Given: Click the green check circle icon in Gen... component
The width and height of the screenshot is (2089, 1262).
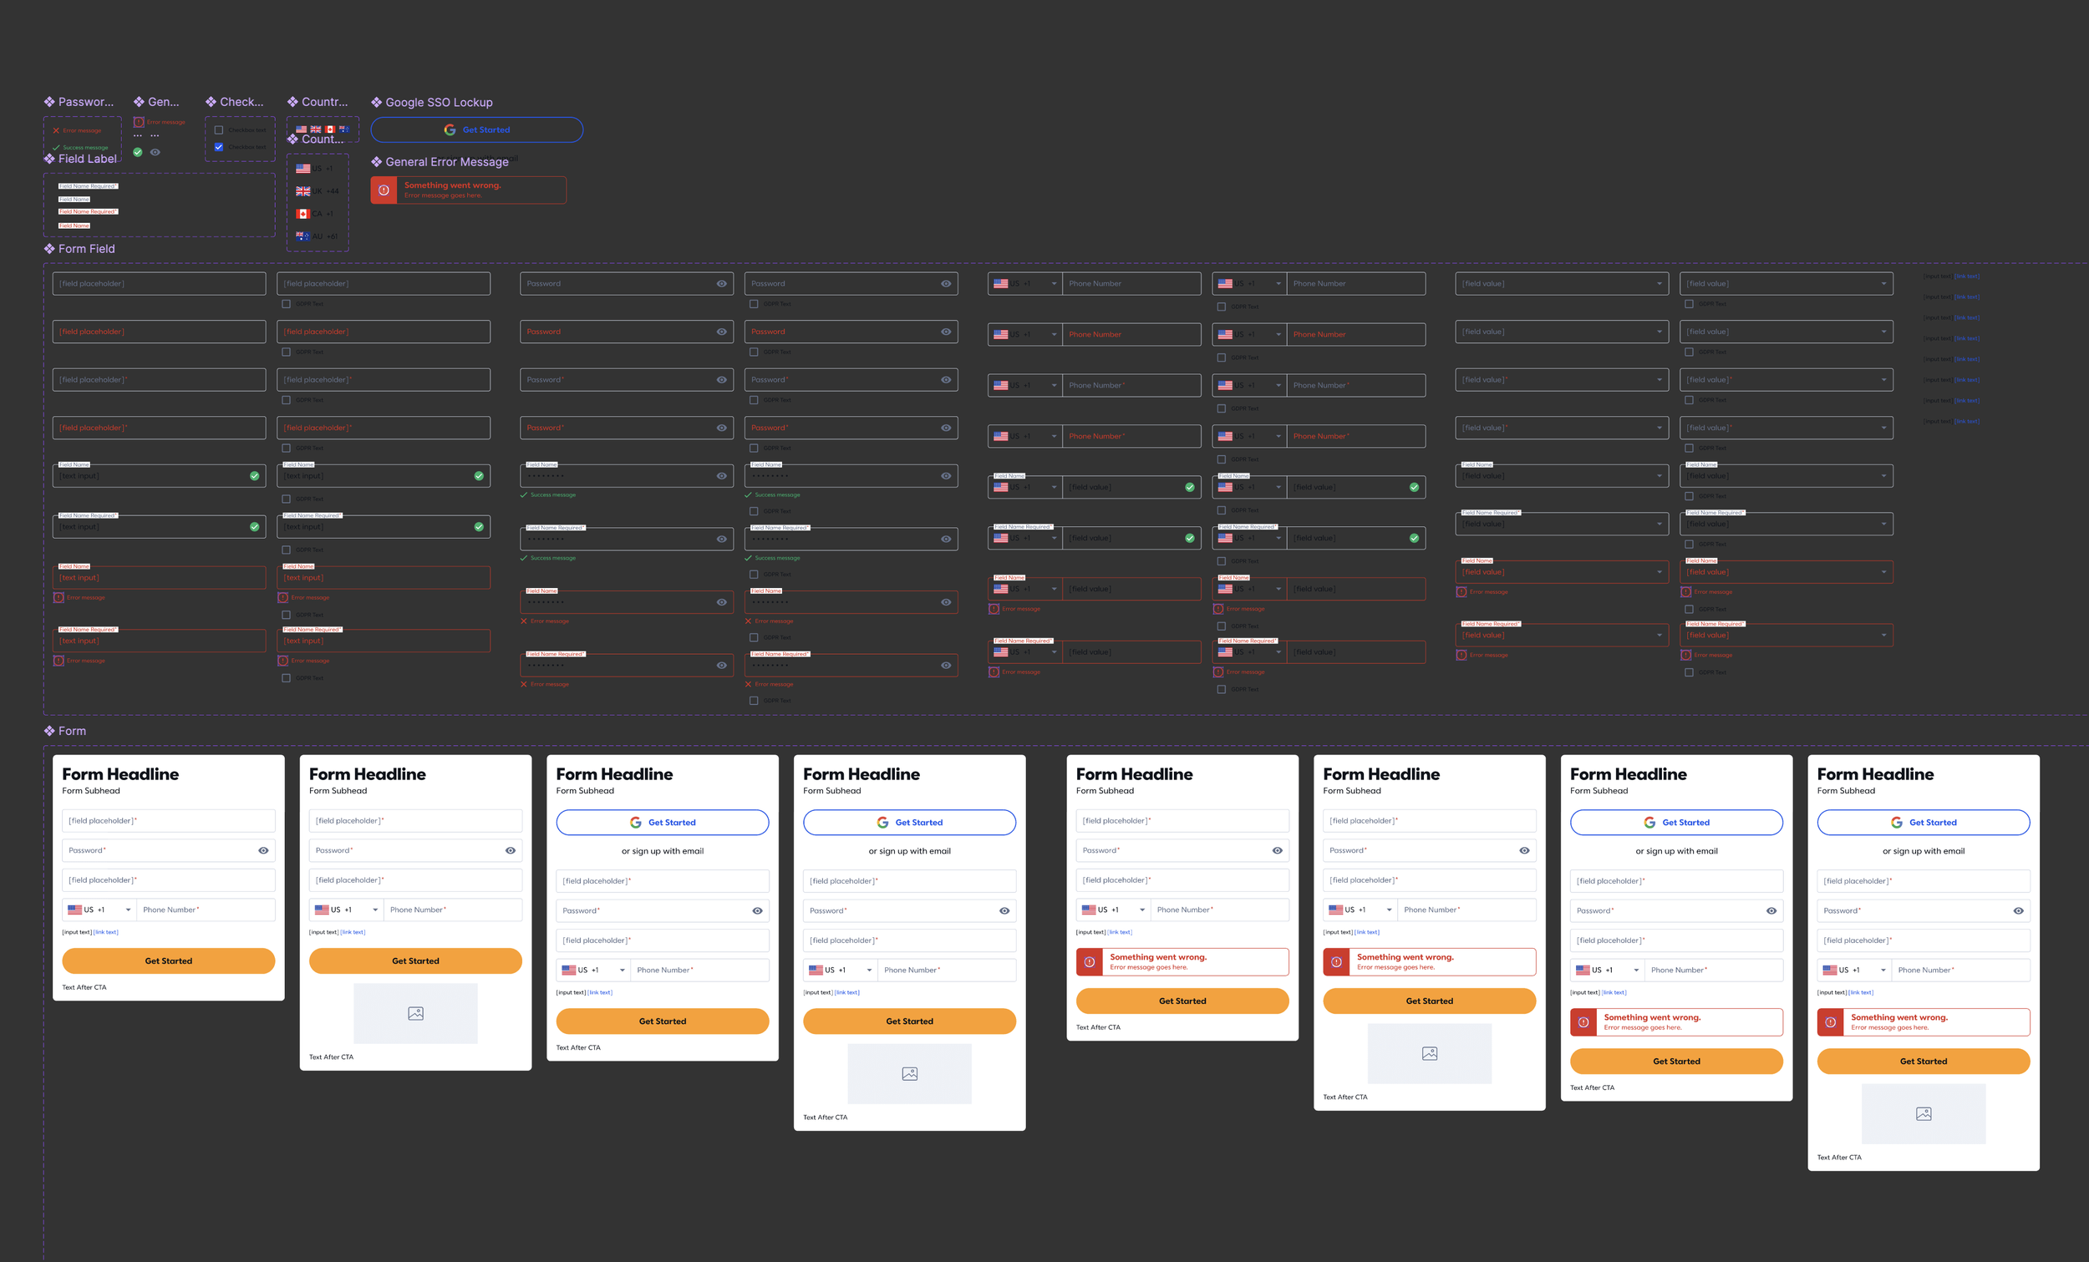Looking at the screenshot, I should tap(137, 153).
